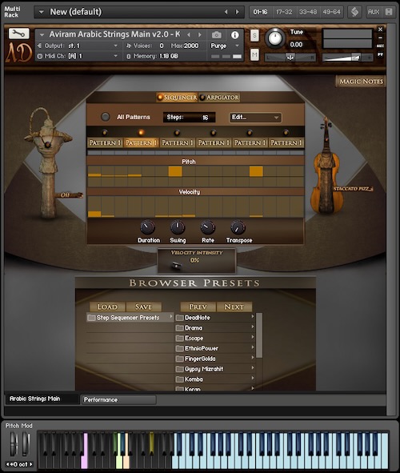The width and height of the screenshot is (400, 473).
Task: Open the Purge dropdown menu
Action: [224, 46]
